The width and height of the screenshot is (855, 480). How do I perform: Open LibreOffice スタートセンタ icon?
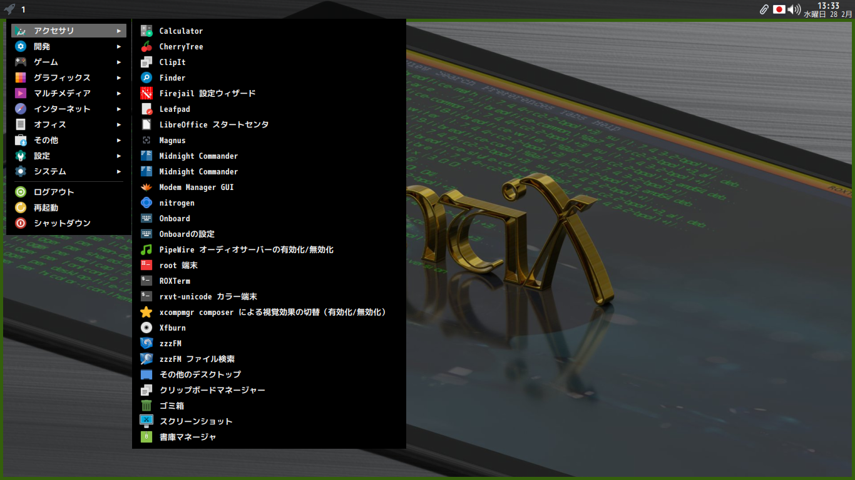(146, 124)
